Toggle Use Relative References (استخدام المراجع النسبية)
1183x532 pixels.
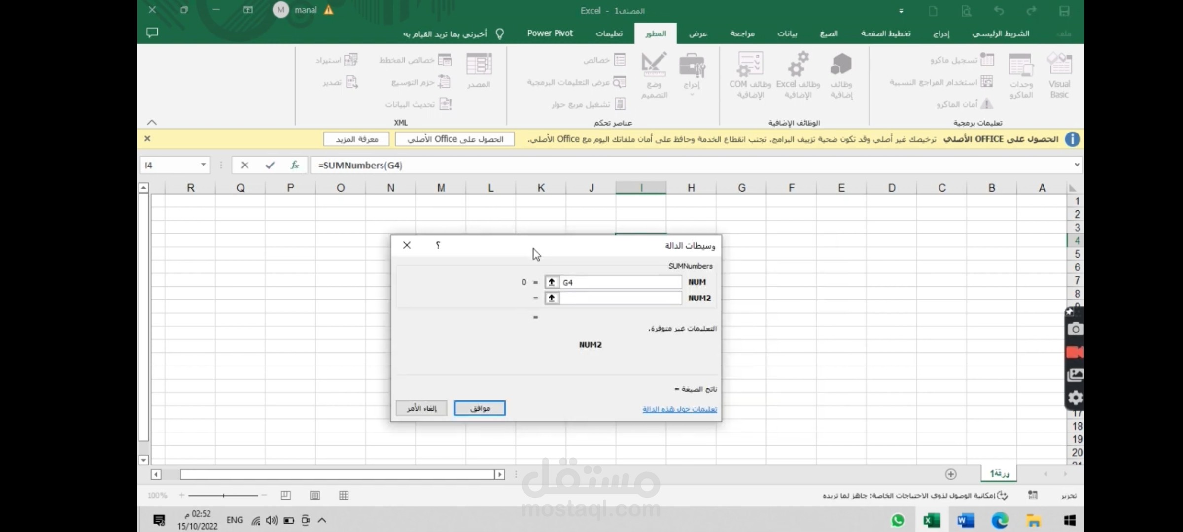(941, 82)
